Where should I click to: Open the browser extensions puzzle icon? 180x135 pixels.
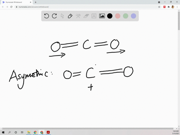click(169, 7)
